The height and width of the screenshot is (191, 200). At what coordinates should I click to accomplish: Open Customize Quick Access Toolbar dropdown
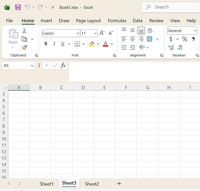(x=53, y=7)
